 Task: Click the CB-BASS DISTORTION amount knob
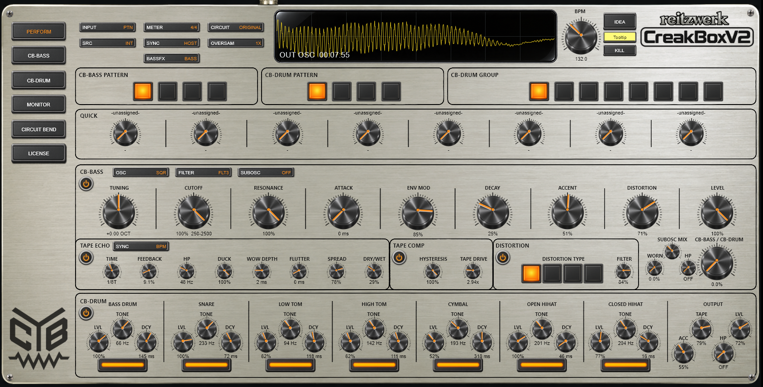point(642,211)
